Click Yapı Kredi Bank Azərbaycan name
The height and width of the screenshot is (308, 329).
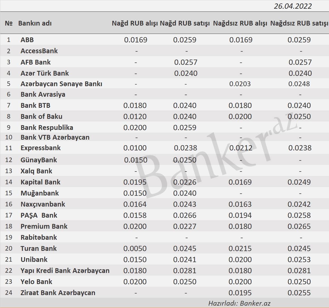[65, 271]
